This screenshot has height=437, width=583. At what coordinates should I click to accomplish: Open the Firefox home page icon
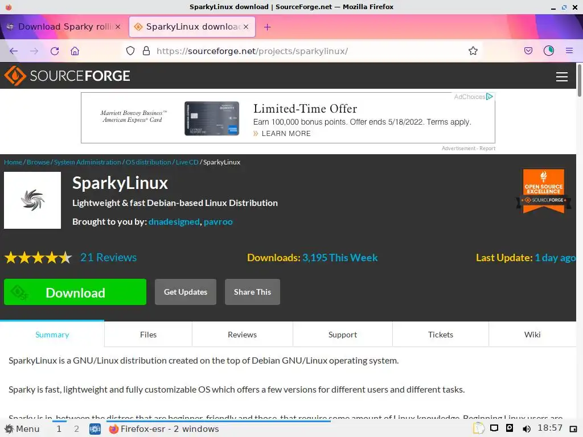75,51
